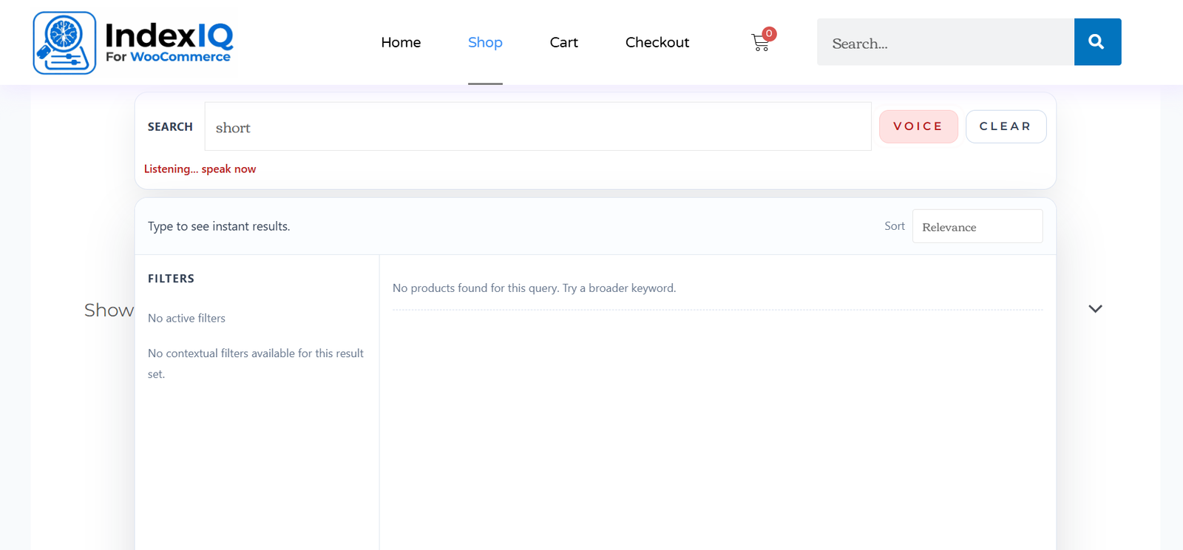Click the blue magnifier search button
The image size is (1183, 550).
[x=1096, y=42]
